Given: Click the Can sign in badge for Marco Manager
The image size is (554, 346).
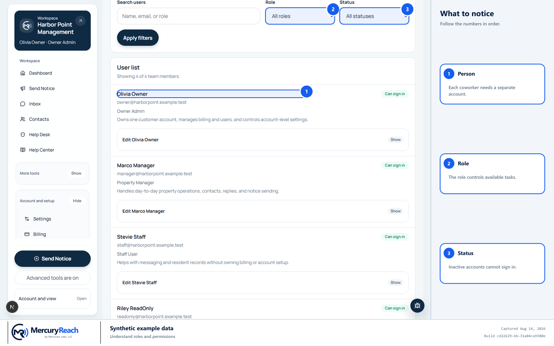Looking at the screenshot, I should click(395, 165).
